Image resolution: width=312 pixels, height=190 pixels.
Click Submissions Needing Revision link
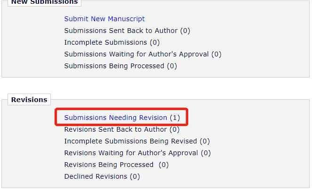[x=116, y=118]
